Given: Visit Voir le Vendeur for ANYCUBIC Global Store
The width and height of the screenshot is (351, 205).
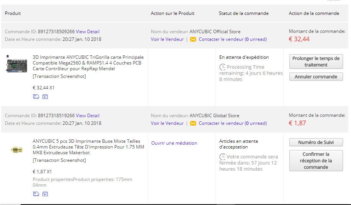Looking at the screenshot, I should (x=167, y=123).
